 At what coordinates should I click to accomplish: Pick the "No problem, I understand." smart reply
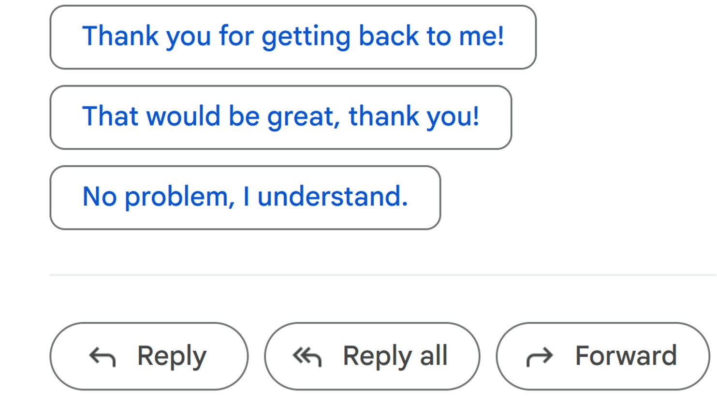[x=245, y=198]
